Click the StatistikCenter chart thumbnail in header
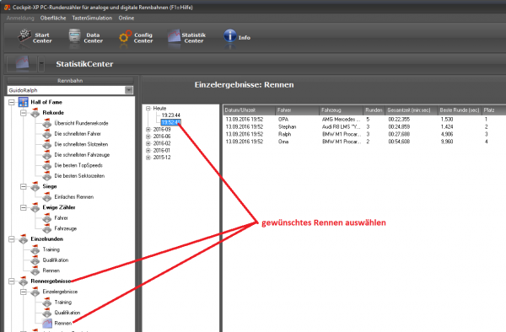The width and height of the screenshot is (506, 332). tap(22, 63)
